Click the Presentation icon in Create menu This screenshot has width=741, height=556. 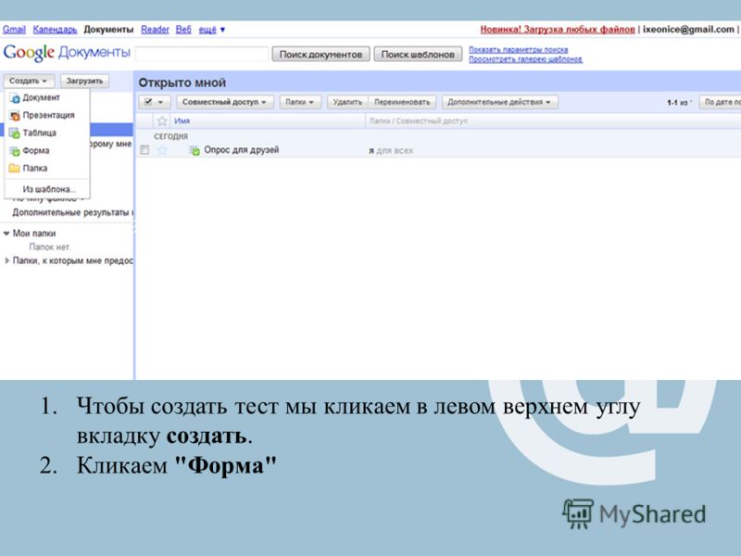(15, 115)
